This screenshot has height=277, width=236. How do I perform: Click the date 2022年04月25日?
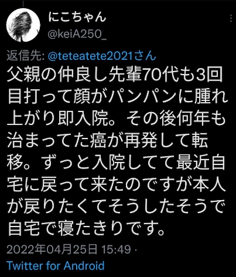(52, 249)
